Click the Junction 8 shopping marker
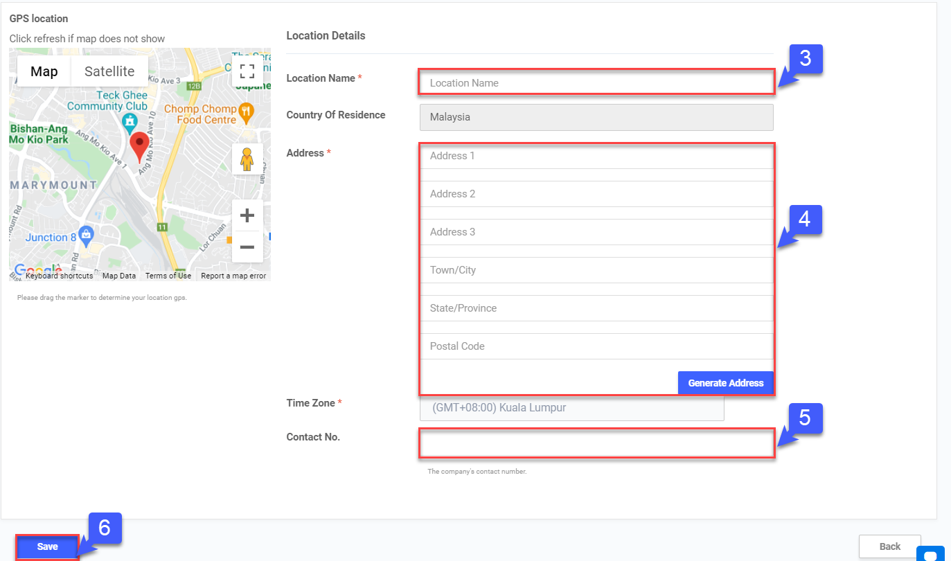 [x=86, y=235]
